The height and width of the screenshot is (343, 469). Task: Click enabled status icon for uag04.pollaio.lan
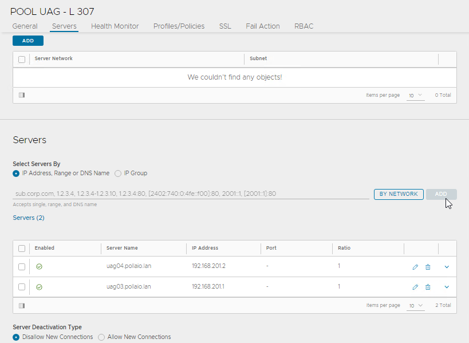pos(39,266)
